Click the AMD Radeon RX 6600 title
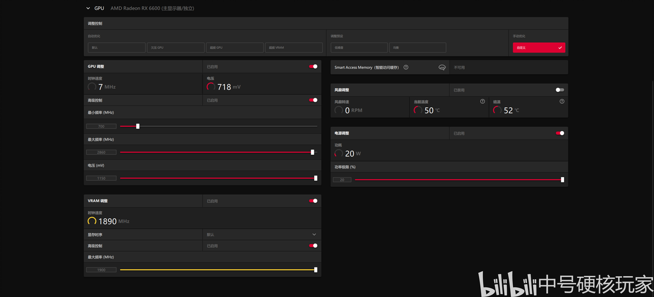654x297 pixels. tap(152, 8)
